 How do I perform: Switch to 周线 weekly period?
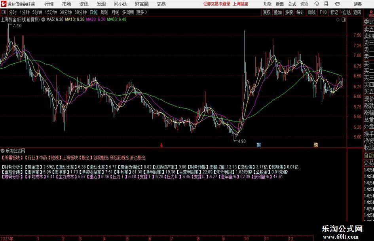[x=104, y=12]
